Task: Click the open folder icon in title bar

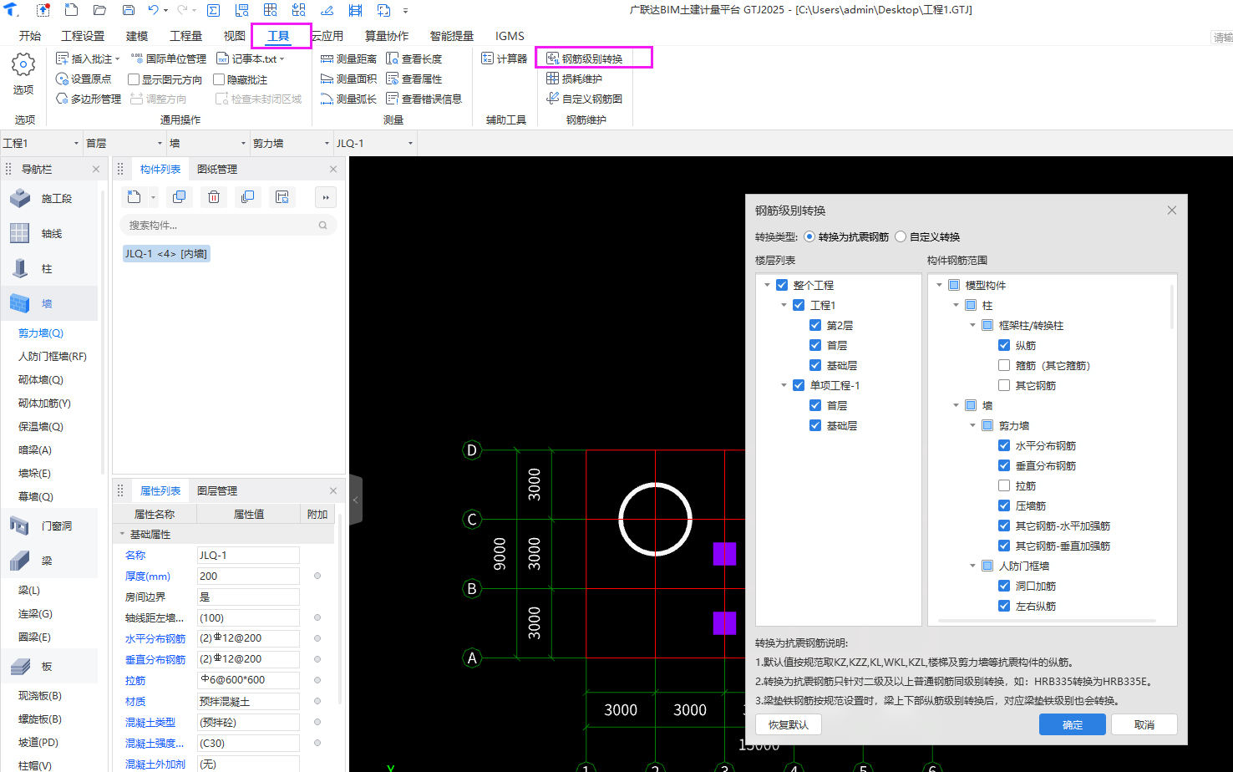Action: pyautogui.click(x=99, y=10)
